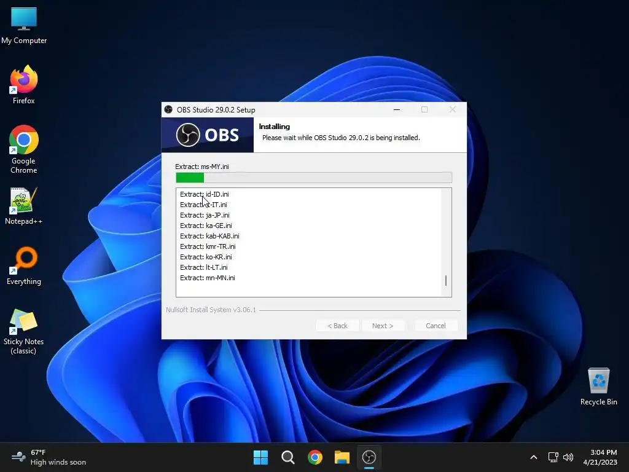The image size is (629, 472).
Task: Select log line 'Extract: mn-MN.ini'
Action: coord(208,278)
